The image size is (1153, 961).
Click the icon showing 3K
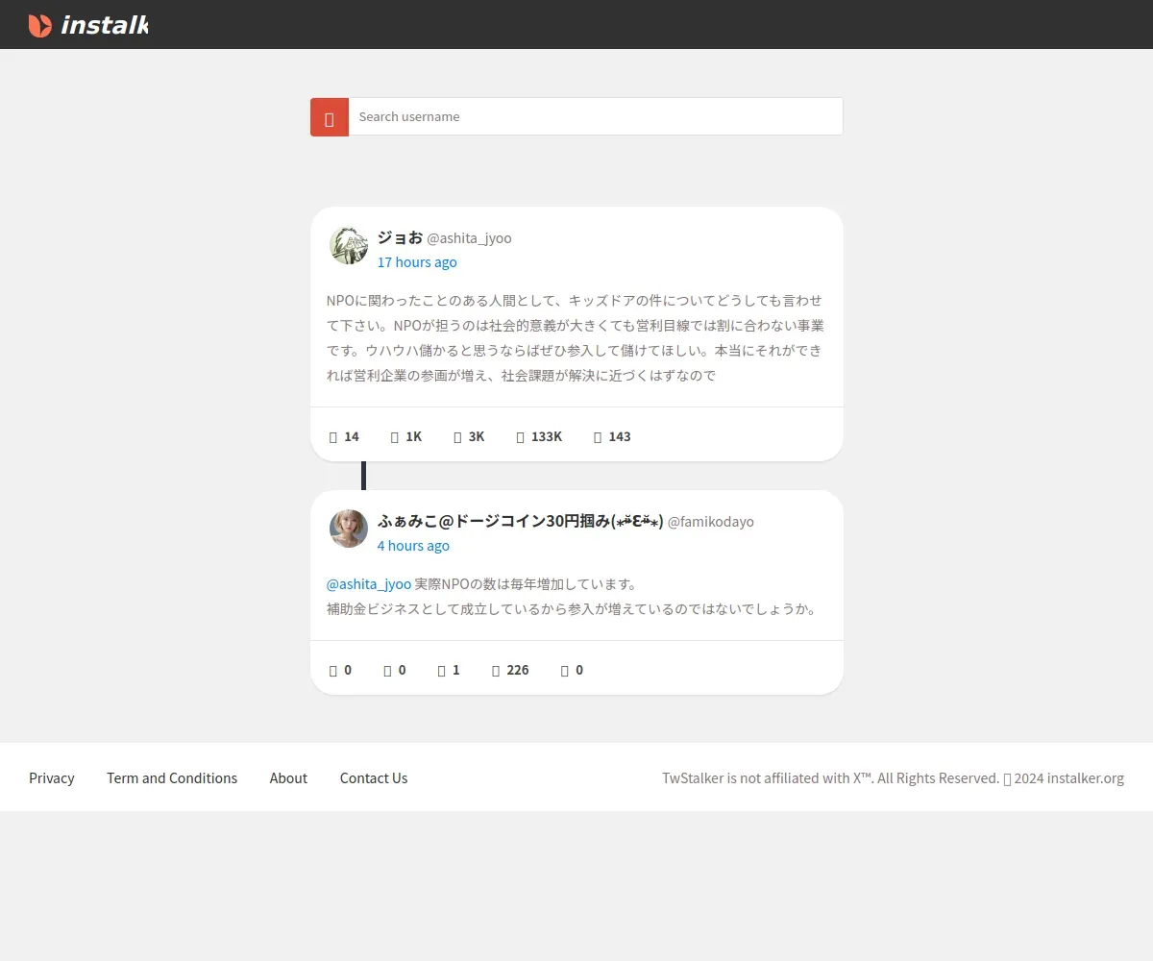(x=458, y=436)
